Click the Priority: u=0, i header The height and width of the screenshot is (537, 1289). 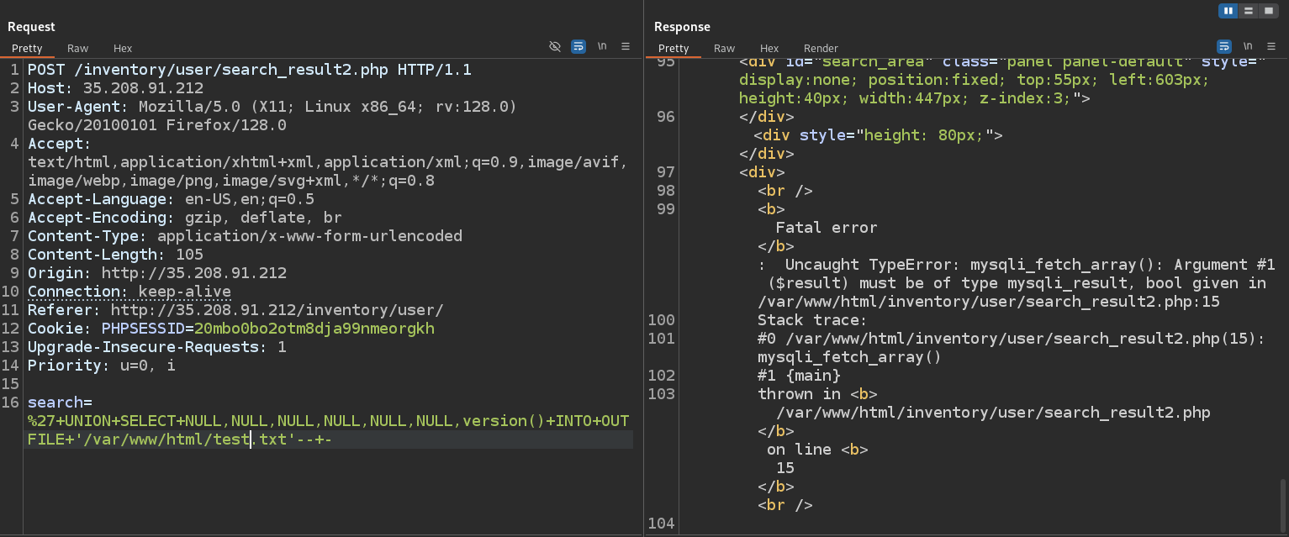click(101, 365)
